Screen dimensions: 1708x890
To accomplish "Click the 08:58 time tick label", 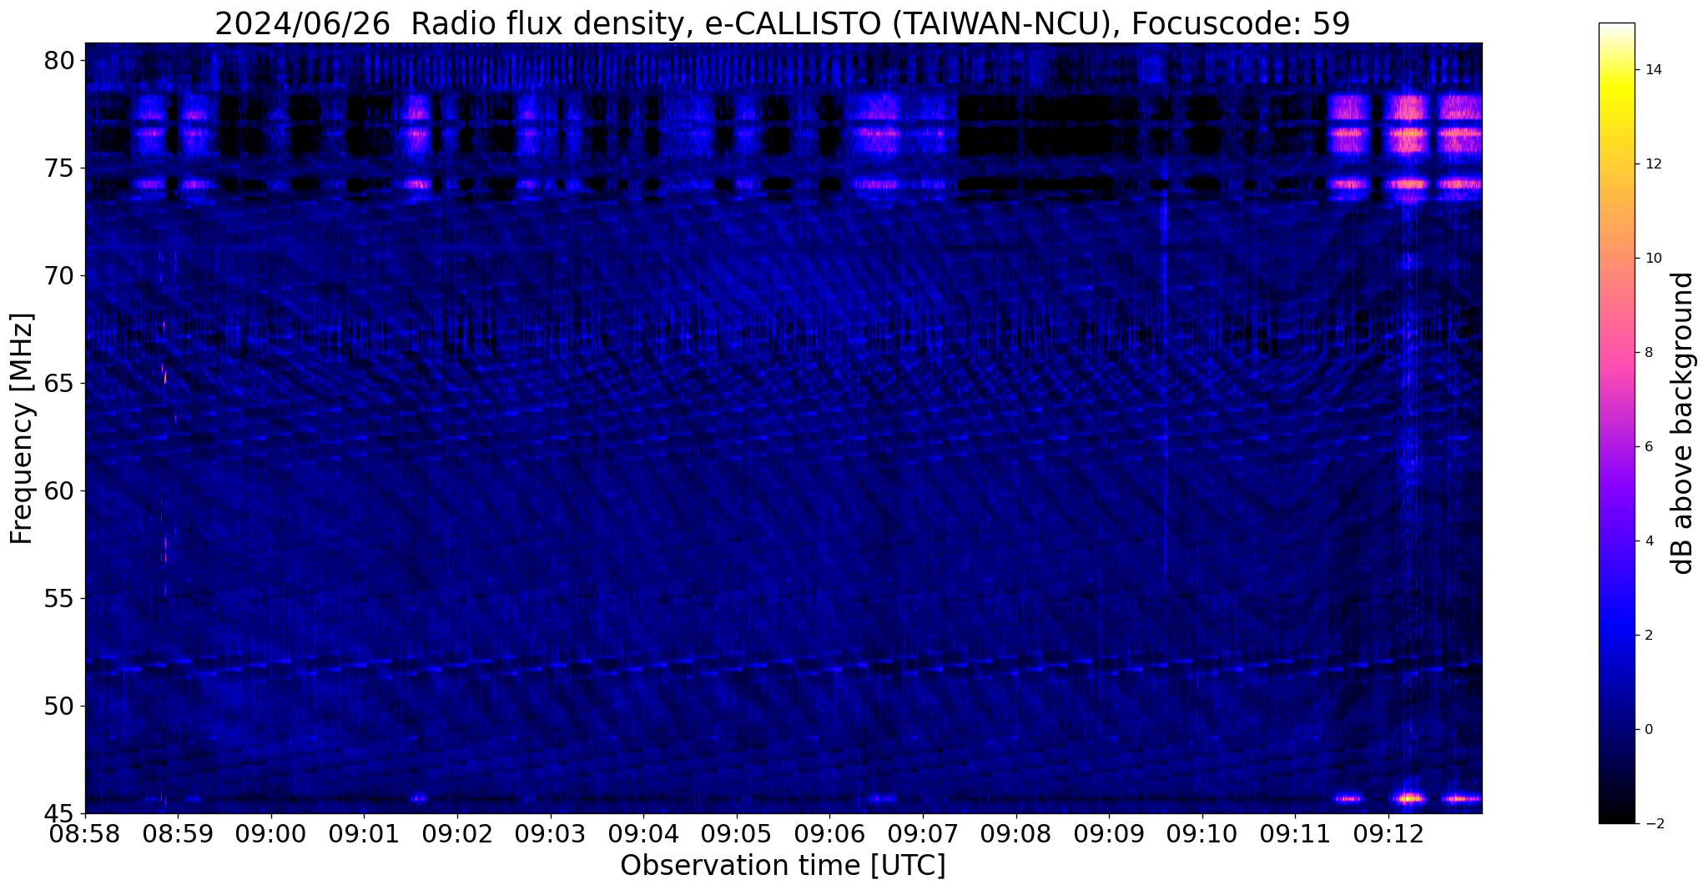I will (x=85, y=833).
